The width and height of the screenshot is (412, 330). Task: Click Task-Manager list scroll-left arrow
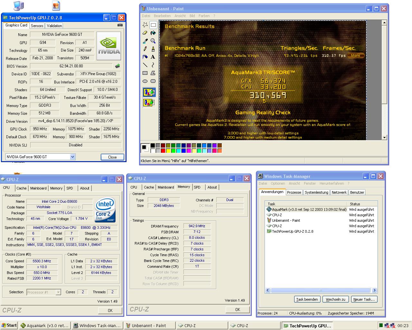(x=267, y=290)
